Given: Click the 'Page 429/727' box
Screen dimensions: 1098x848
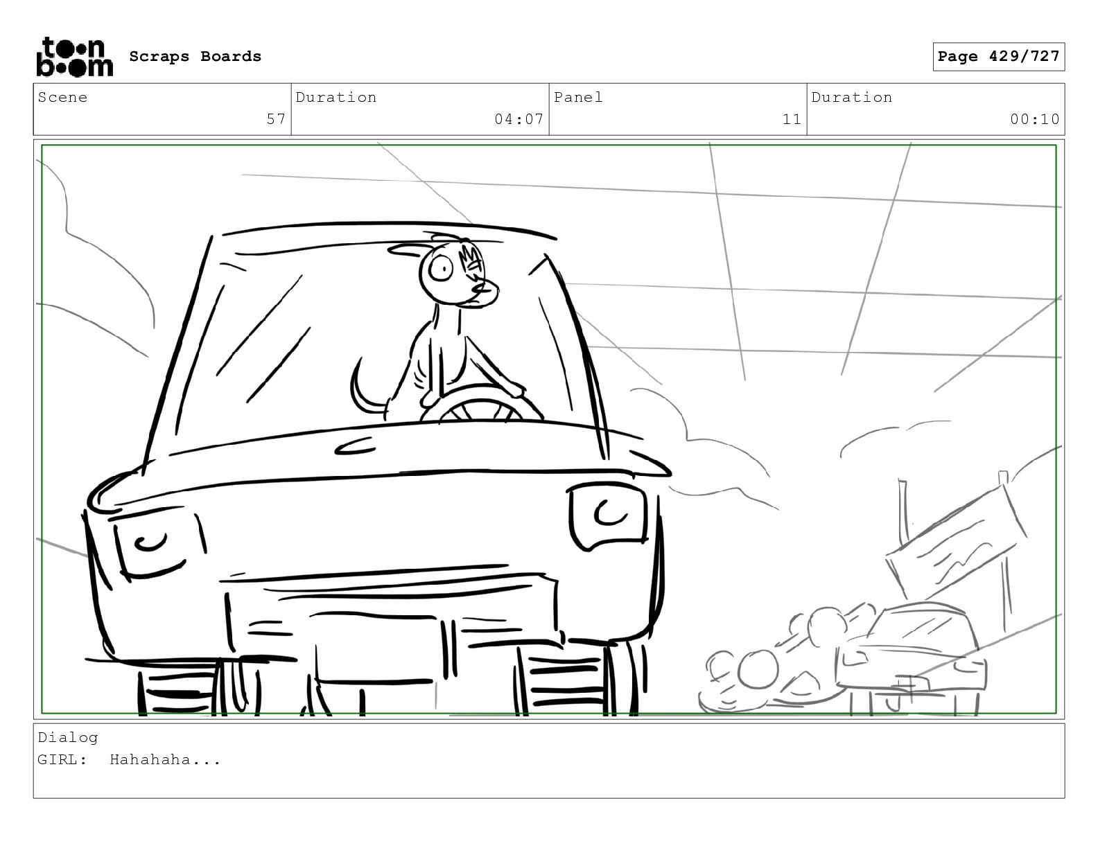Looking at the screenshot, I should tap(998, 57).
